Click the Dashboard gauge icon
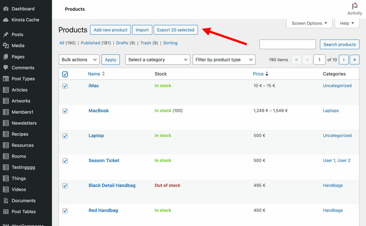Image resolution: width=366 pixels, height=226 pixels. coord(6,9)
